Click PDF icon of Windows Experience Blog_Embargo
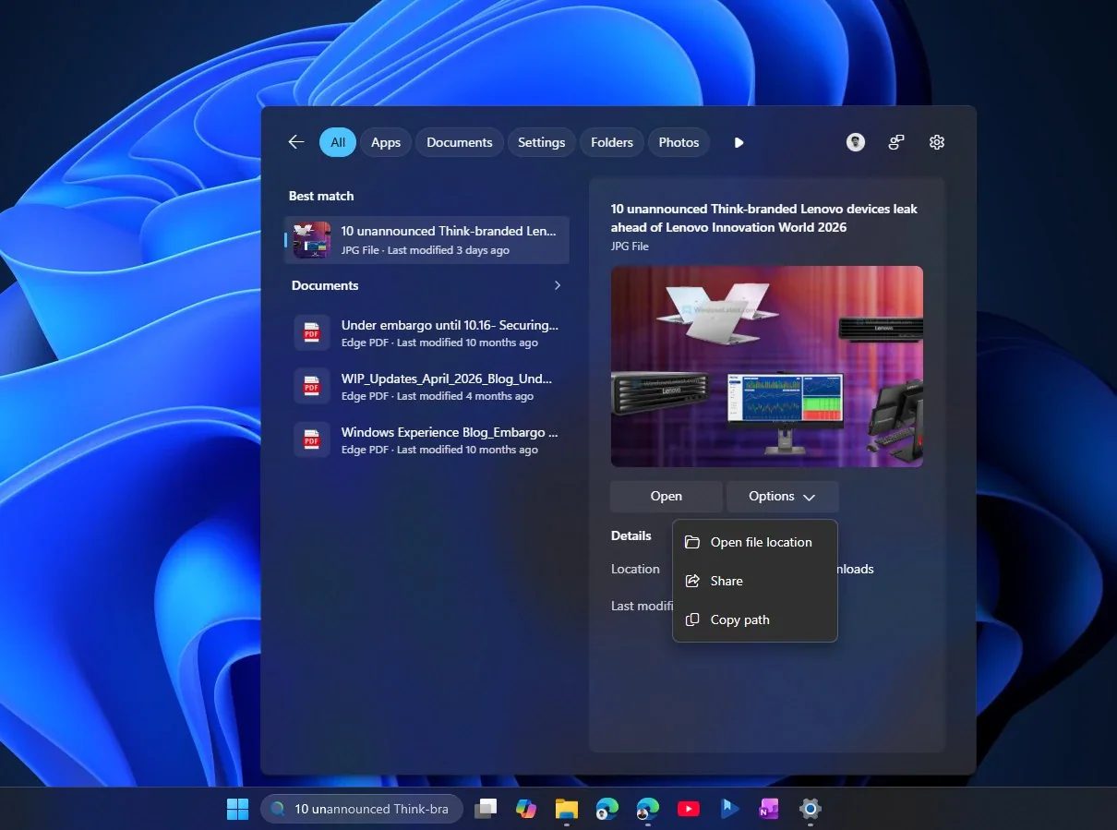 (312, 439)
